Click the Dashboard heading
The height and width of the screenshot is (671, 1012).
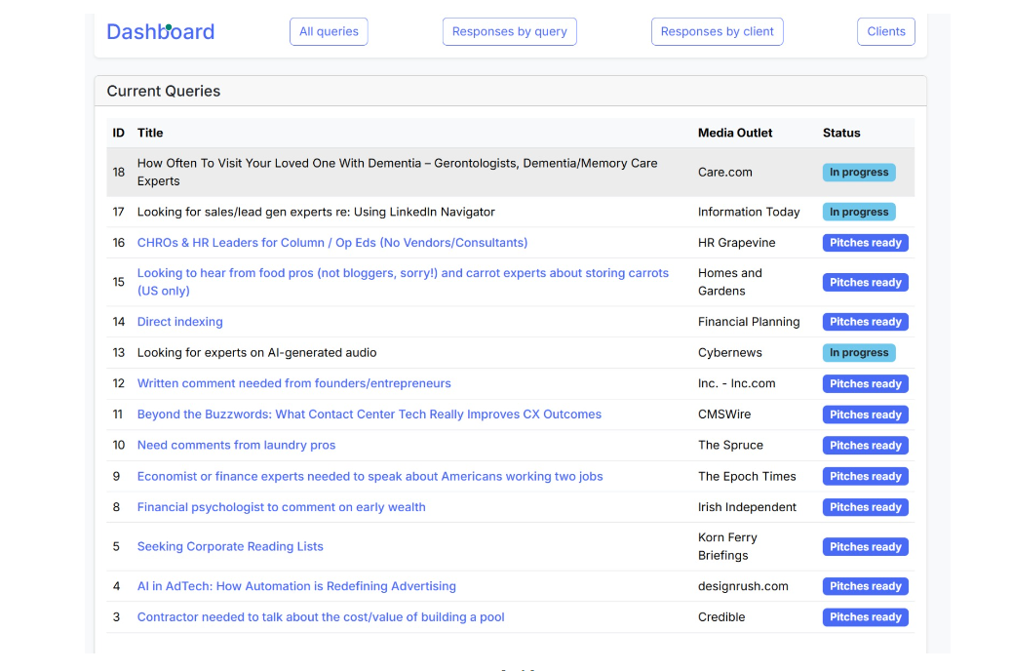pyautogui.click(x=160, y=31)
